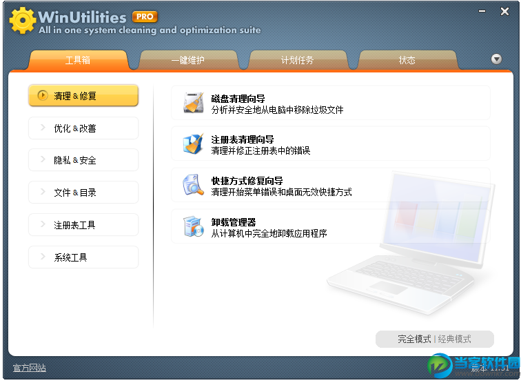Select the 系统工具 category
This screenshot has width=521, height=383.
pos(83,257)
